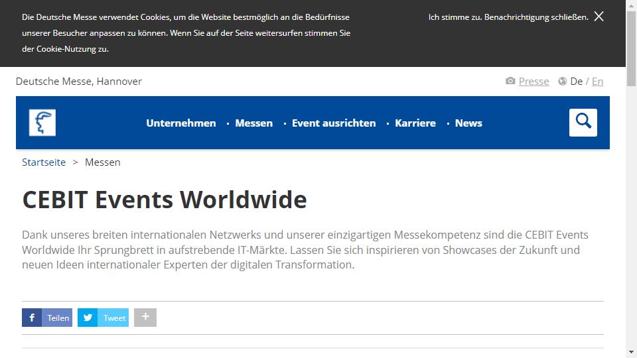Click the Messen breadcrumb text
The image size is (637, 358).
coord(102,162)
